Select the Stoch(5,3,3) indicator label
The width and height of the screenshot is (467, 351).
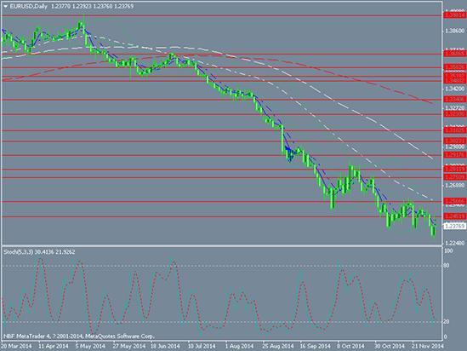pos(19,252)
